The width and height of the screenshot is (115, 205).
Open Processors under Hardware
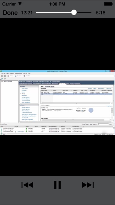24,90
